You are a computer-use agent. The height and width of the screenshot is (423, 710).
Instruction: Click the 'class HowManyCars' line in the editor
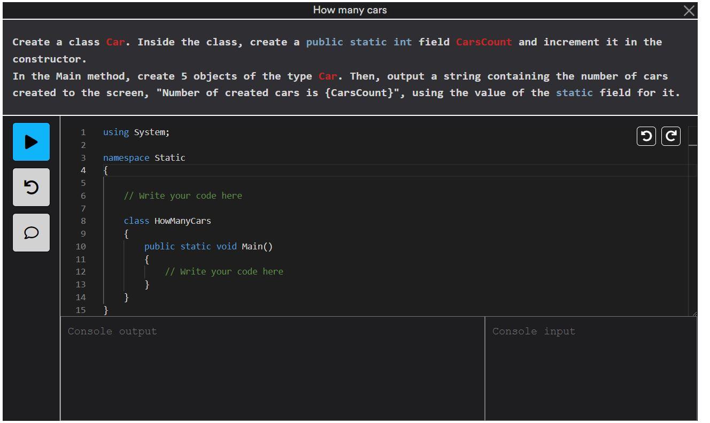coord(167,221)
